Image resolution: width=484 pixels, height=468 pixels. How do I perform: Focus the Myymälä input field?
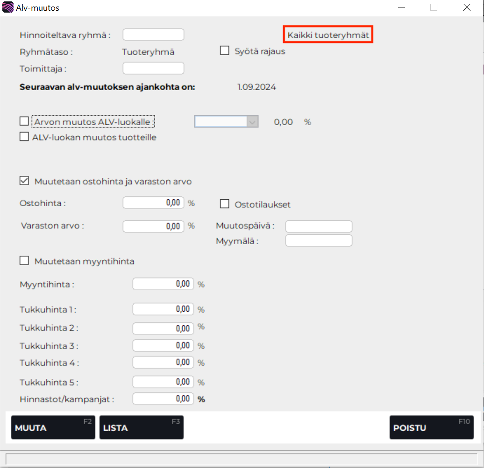pos(319,241)
